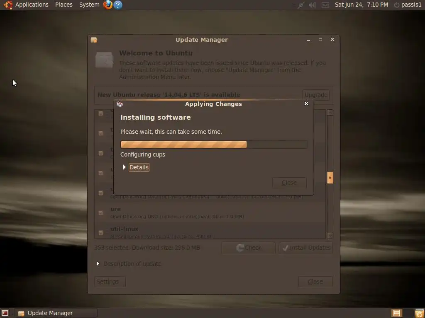Click the mail envelope indicator icon
The image size is (425, 318).
[325, 5]
